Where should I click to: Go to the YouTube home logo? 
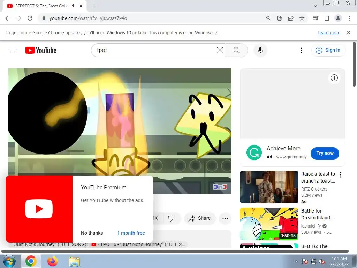point(41,50)
